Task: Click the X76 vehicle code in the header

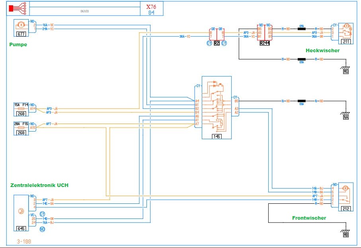Action: (x=151, y=7)
